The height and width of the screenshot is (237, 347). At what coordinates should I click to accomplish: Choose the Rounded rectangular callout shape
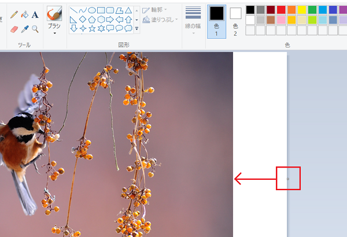tap(110, 28)
